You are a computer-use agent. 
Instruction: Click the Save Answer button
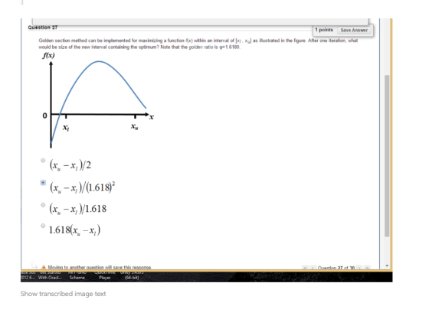click(354, 31)
